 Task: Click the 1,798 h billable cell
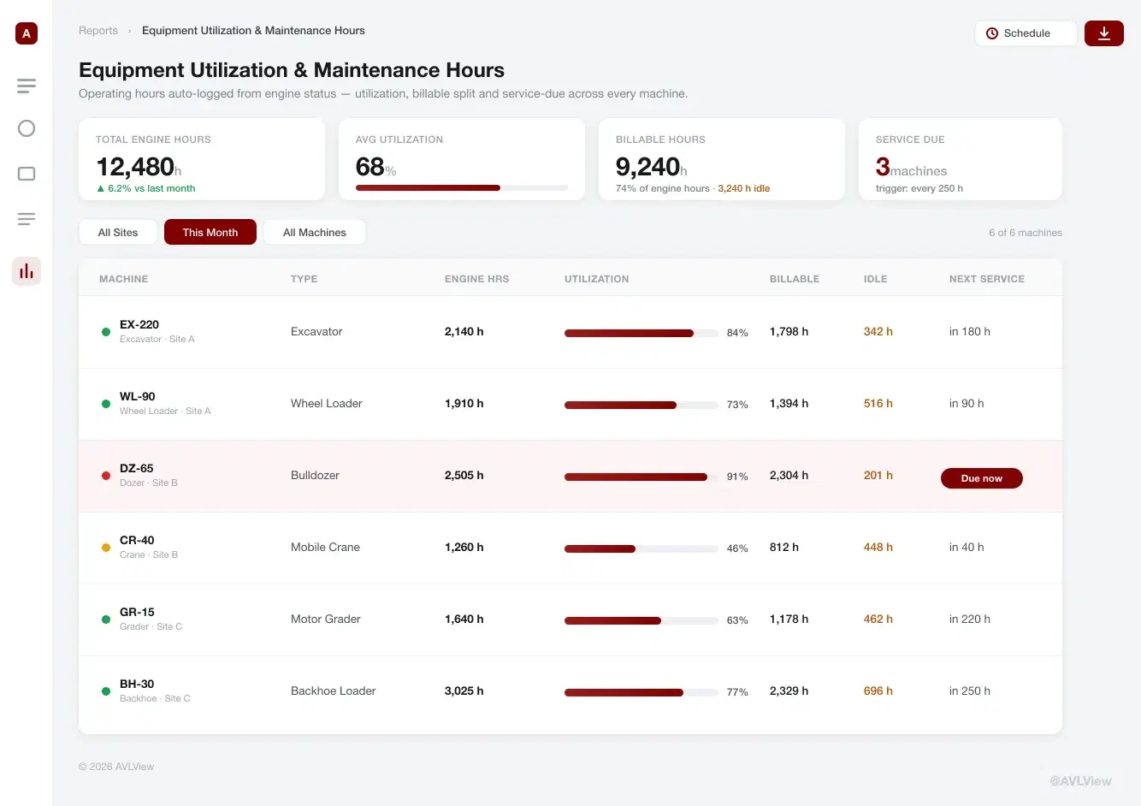coord(789,331)
